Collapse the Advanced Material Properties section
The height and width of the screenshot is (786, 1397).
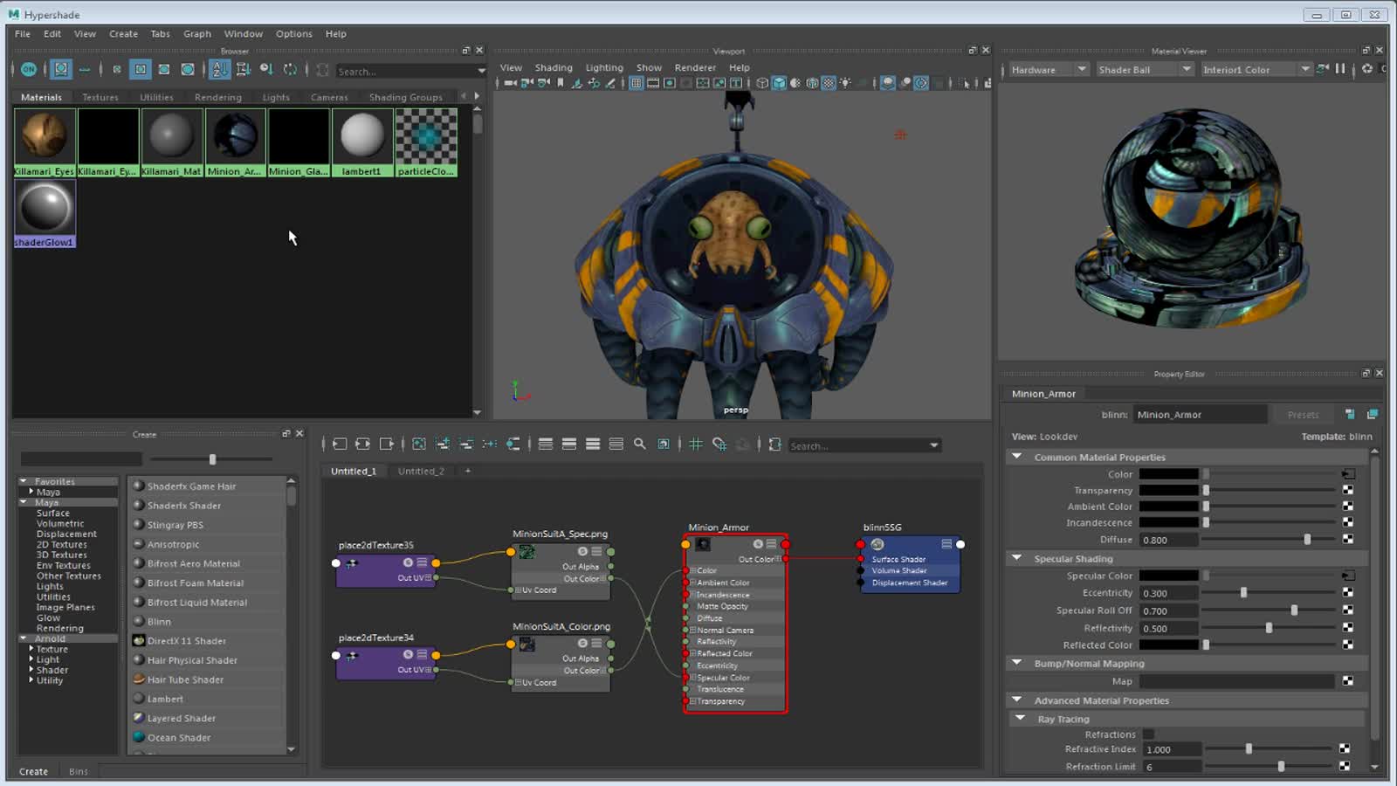point(1016,700)
